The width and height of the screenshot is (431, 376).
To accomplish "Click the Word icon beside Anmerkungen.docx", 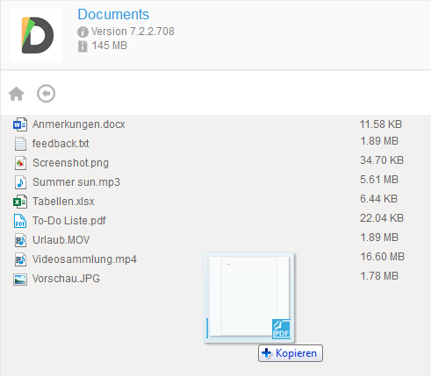I will click(x=20, y=124).
